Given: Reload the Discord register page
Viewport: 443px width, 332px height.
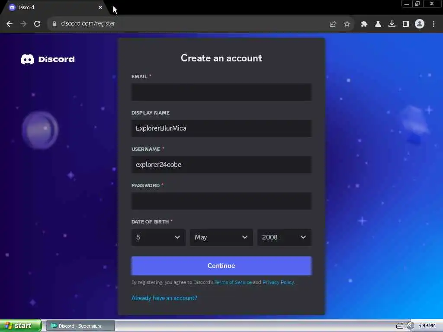Looking at the screenshot, I should [x=37, y=24].
